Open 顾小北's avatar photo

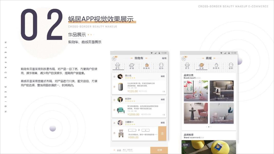click(120, 76)
